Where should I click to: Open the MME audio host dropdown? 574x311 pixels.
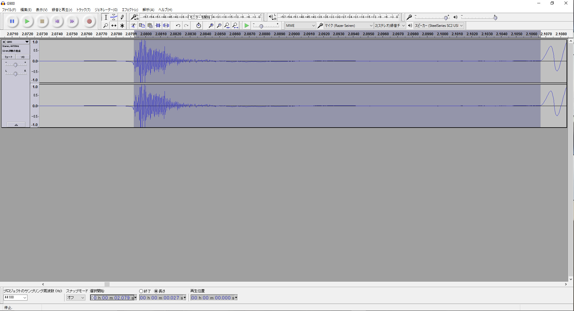pos(300,26)
